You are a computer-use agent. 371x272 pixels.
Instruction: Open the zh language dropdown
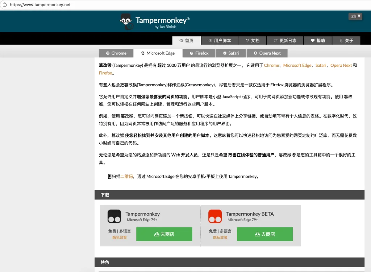[355, 16]
